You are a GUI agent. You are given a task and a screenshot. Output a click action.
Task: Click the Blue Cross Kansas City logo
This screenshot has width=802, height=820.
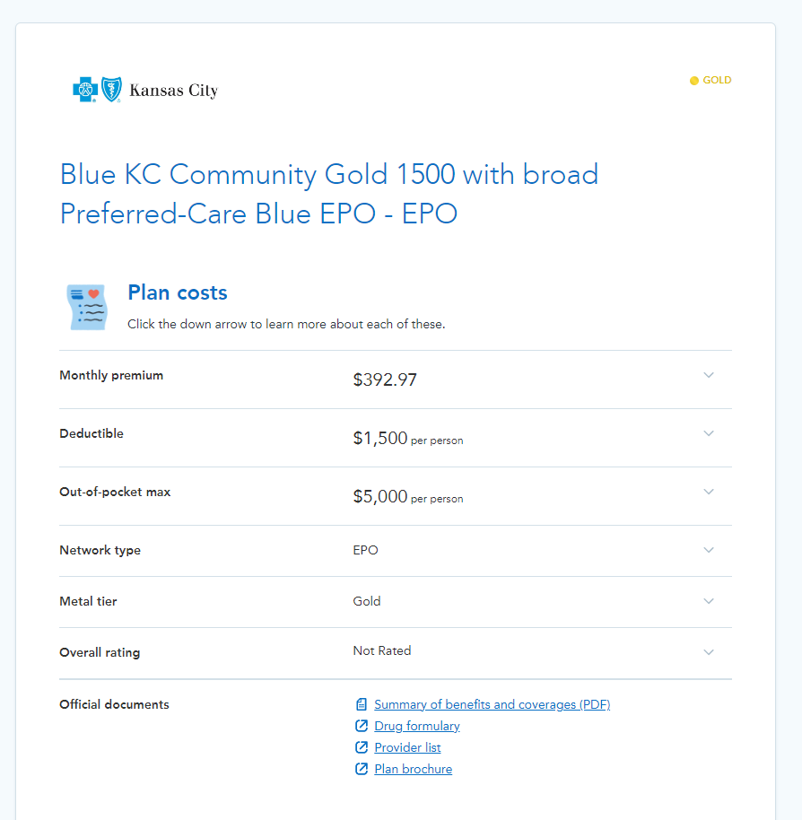[145, 90]
